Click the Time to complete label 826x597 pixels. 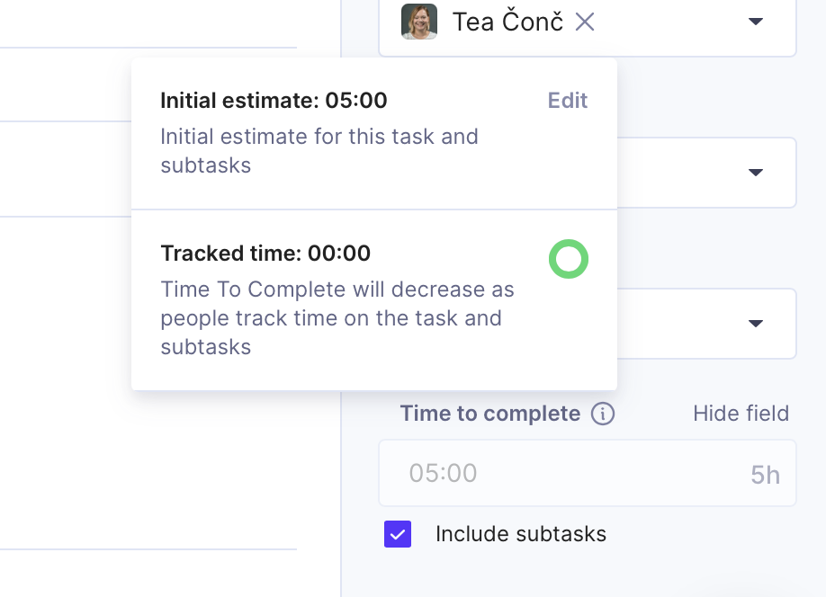489,414
